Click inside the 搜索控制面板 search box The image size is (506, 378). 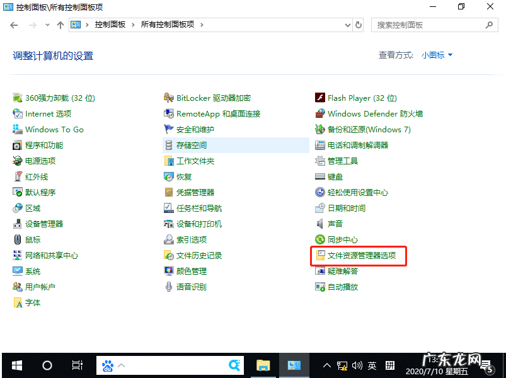tap(428, 25)
